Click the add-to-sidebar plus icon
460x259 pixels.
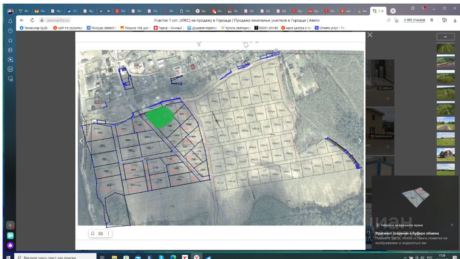point(10,225)
